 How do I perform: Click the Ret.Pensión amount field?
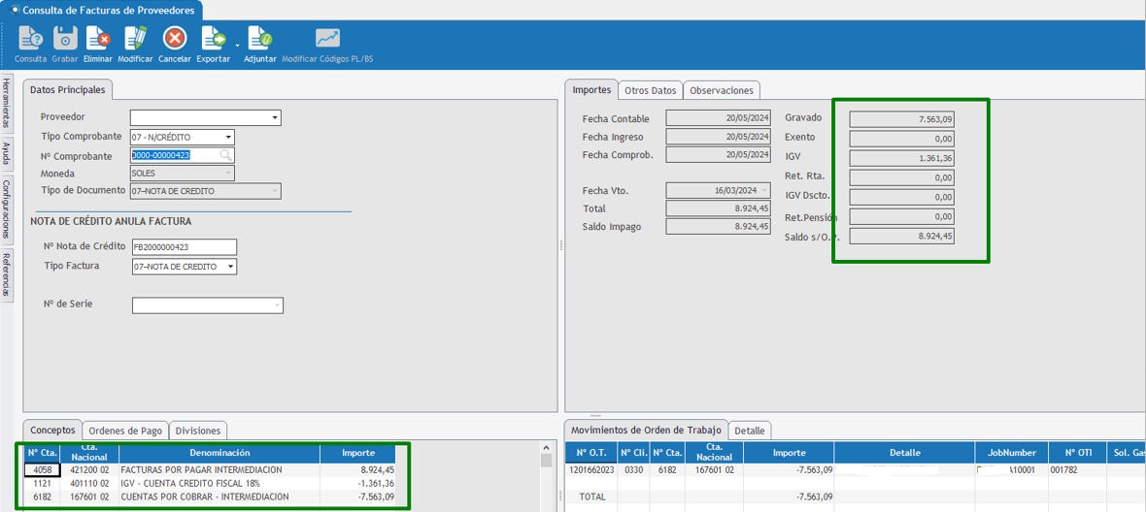[902, 216]
